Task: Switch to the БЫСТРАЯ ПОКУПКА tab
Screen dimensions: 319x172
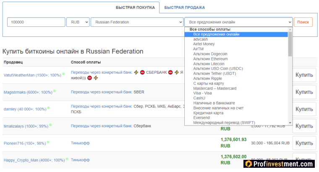Action: [x=135, y=8]
